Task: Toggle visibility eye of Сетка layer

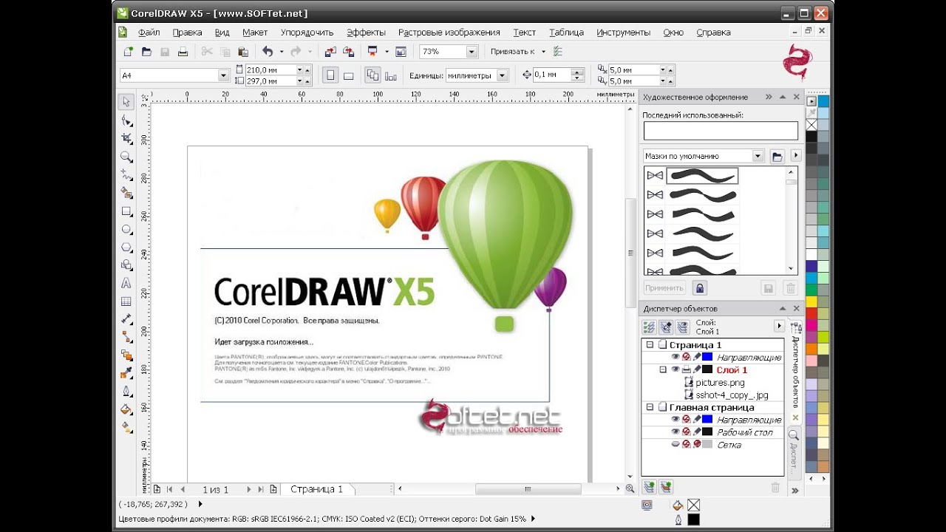Action: tap(675, 444)
